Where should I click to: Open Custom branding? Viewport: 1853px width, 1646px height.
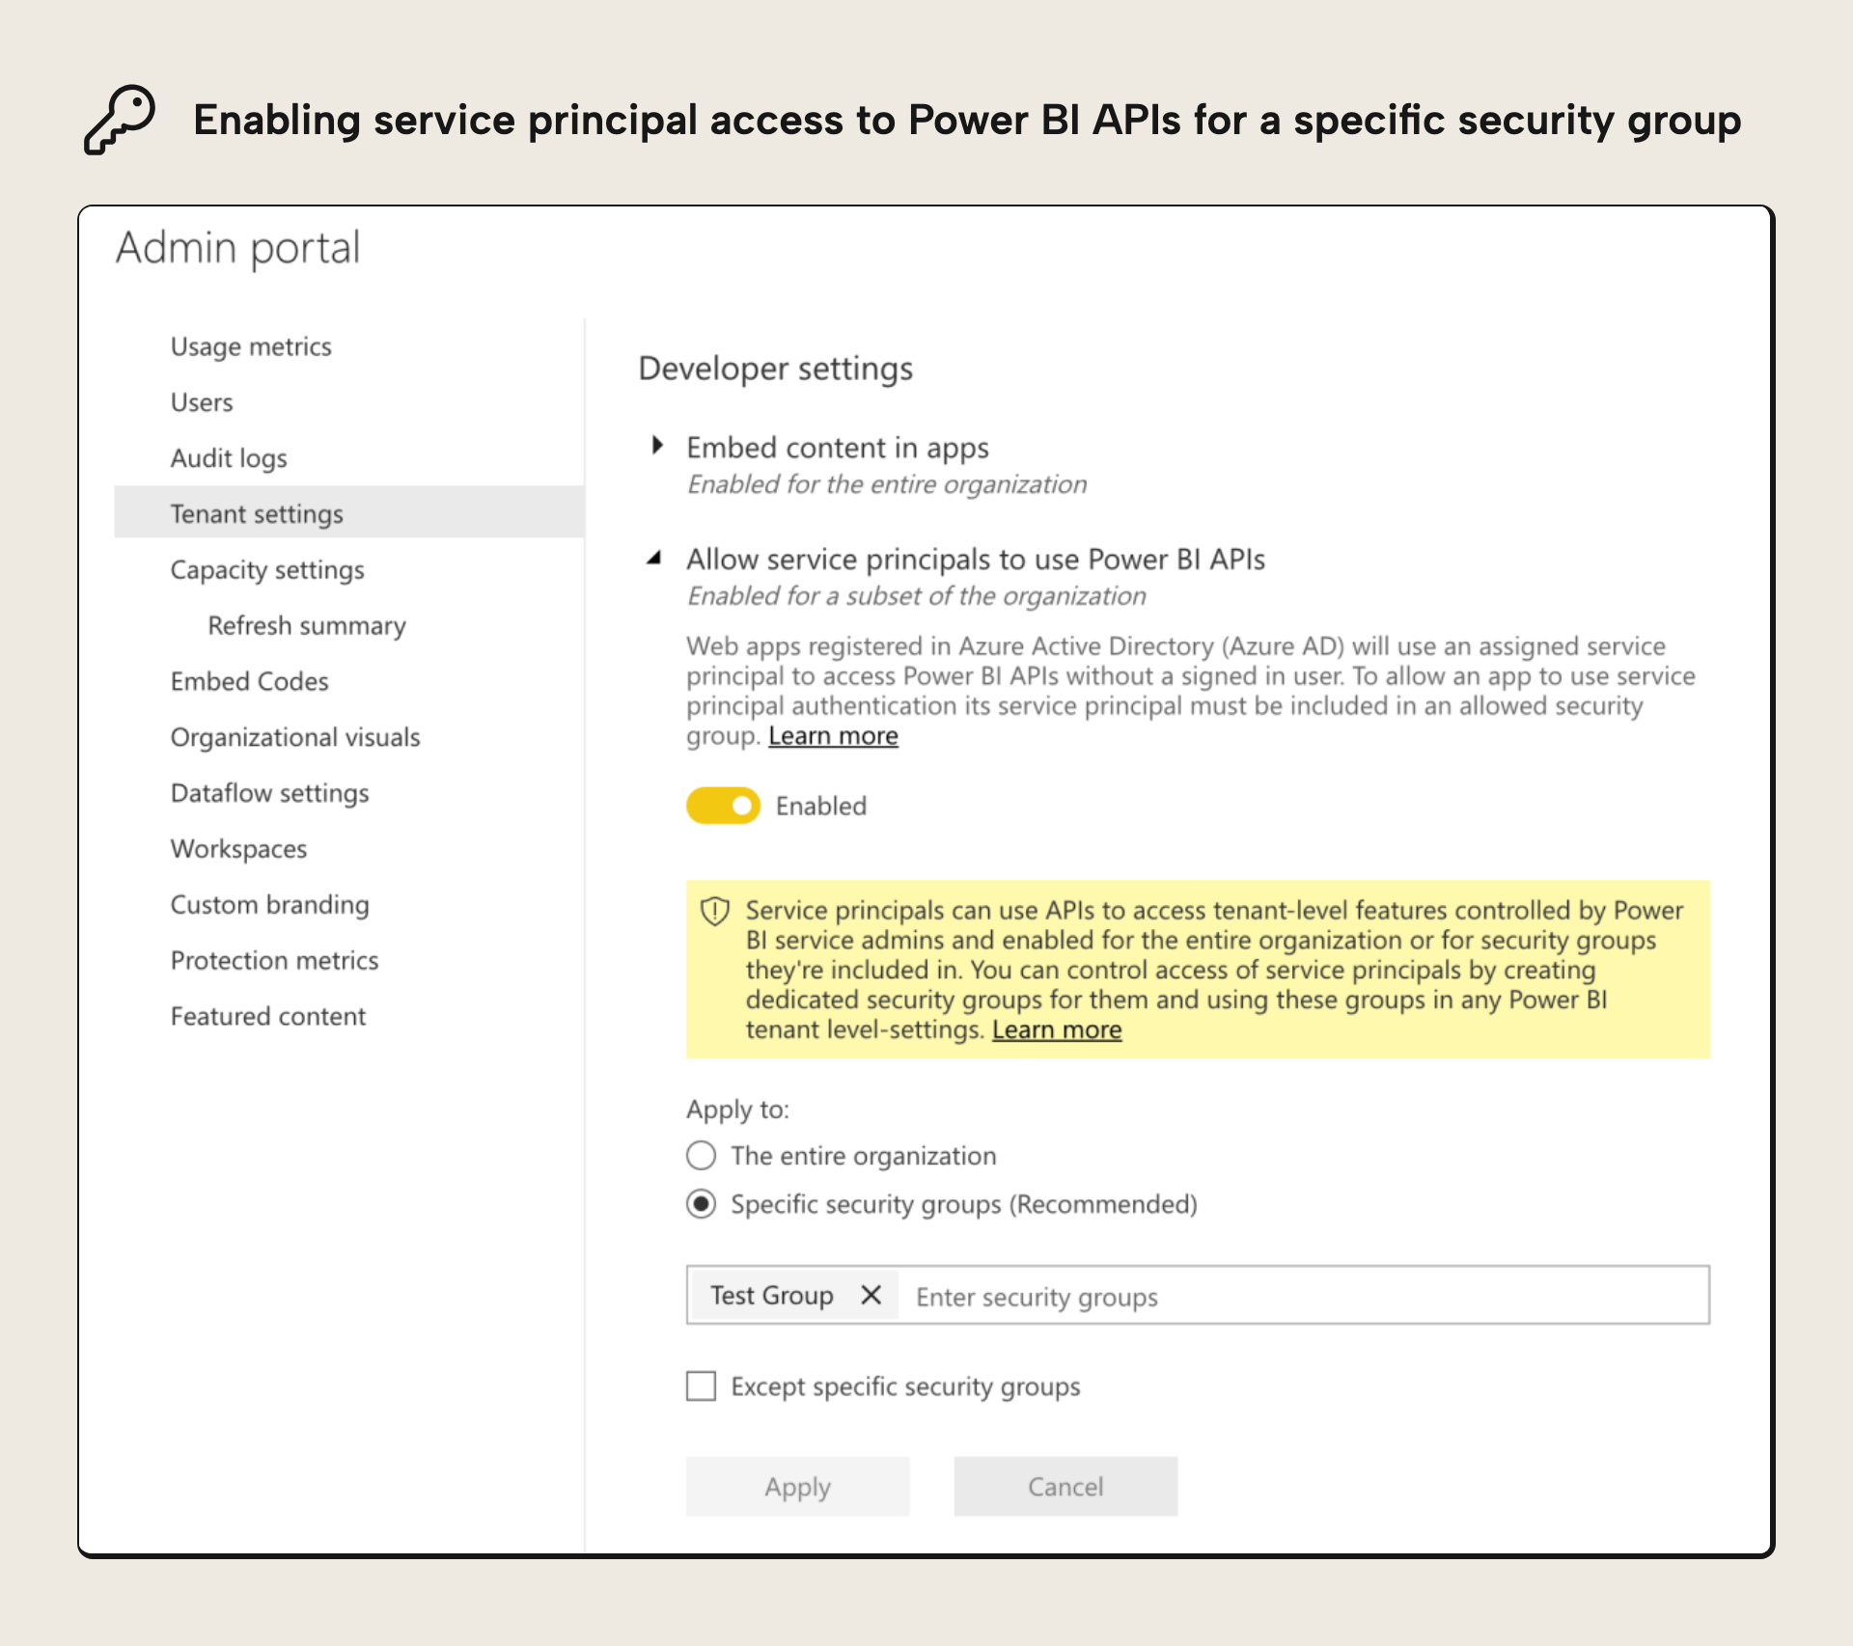click(269, 905)
